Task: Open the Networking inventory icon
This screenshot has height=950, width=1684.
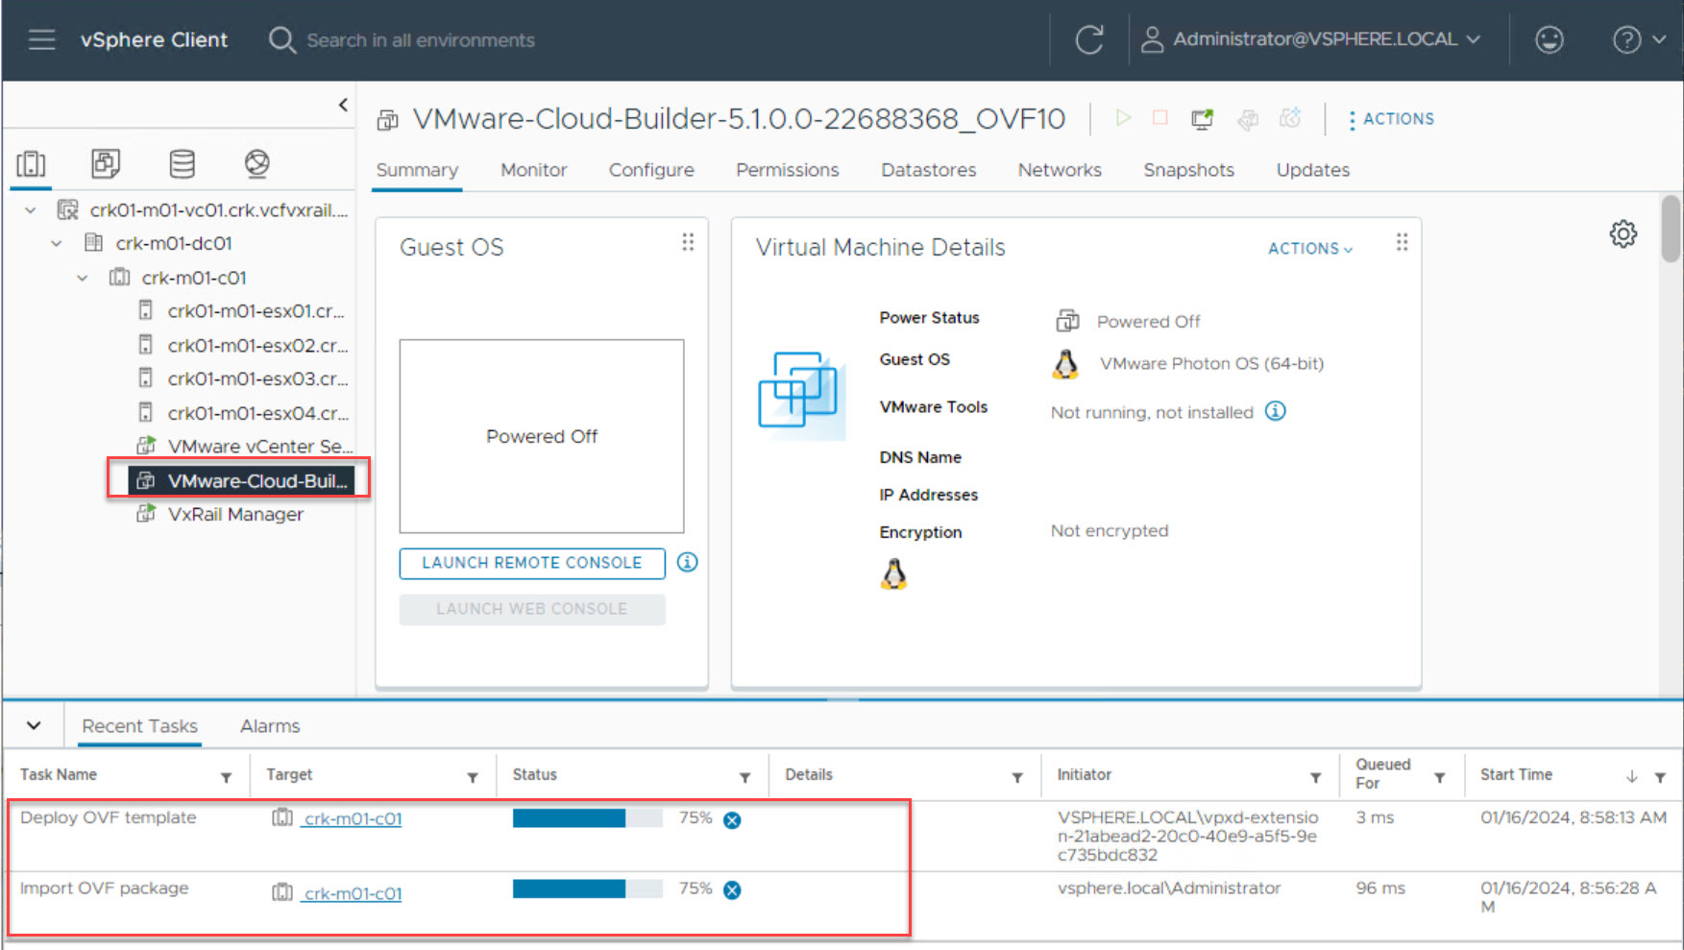Action: (256, 164)
